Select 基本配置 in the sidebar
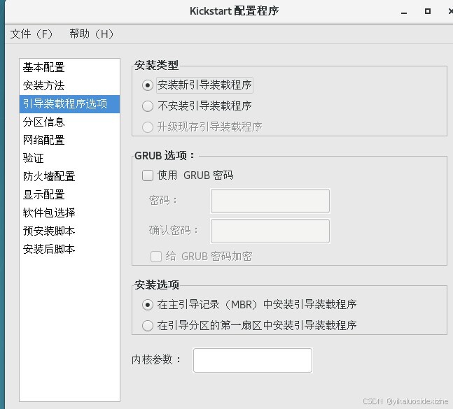This screenshot has width=453, height=409. [69, 68]
